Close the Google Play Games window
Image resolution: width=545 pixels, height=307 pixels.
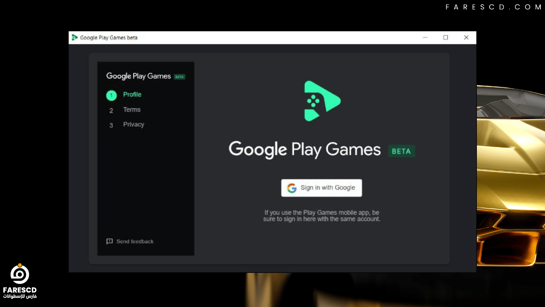pos(466,38)
